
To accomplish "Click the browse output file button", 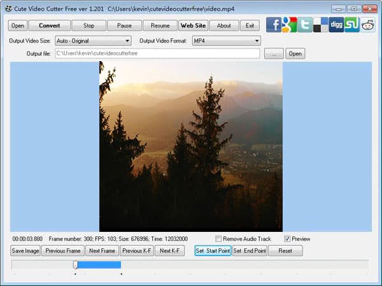I will (273, 54).
